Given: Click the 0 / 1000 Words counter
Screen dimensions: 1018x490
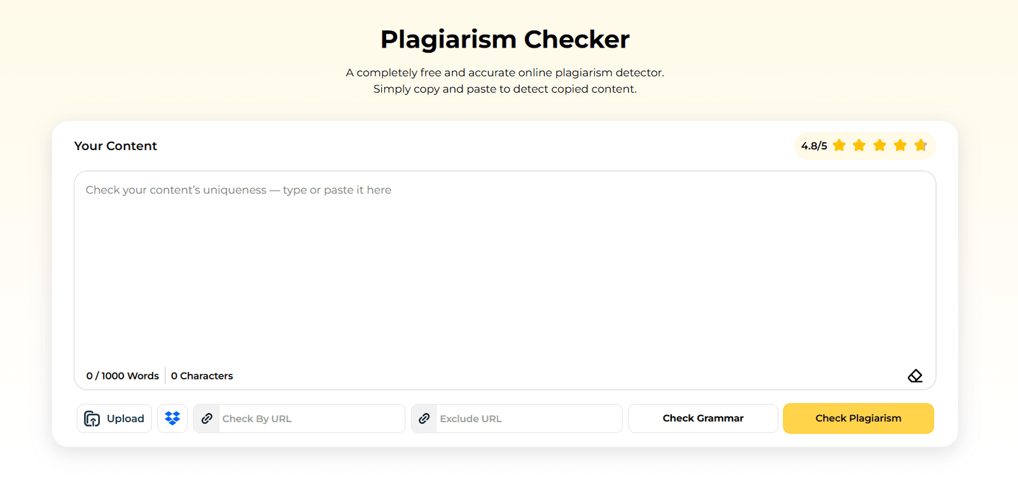Looking at the screenshot, I should click(x=122, y=376).
